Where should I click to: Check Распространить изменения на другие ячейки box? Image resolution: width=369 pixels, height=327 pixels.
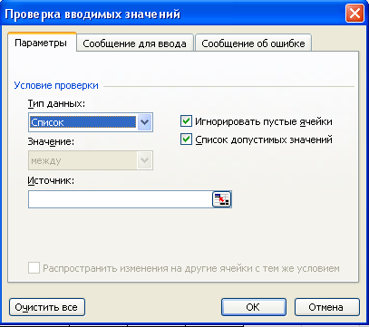tap(34, 268)
